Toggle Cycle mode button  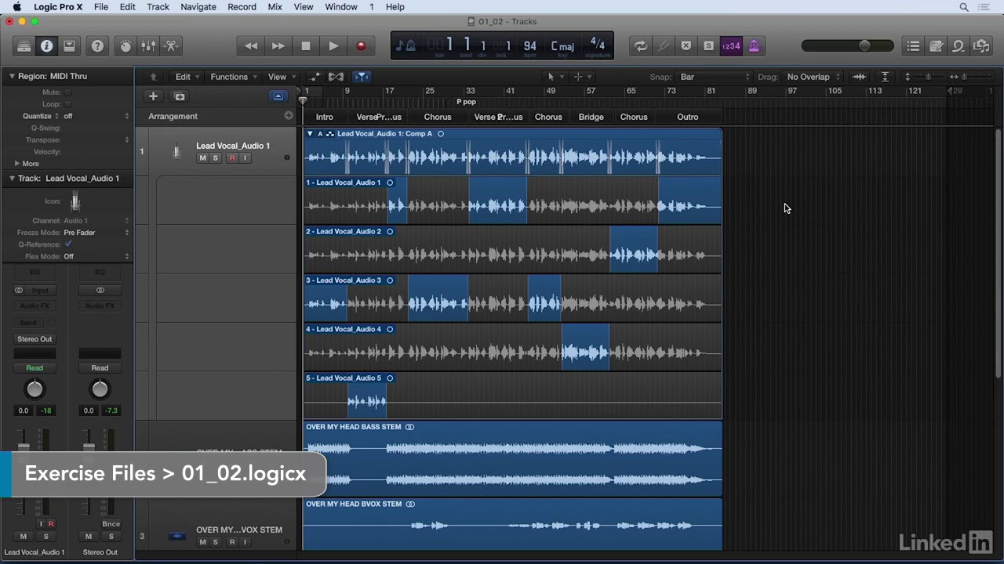click(x=641, y=46)
